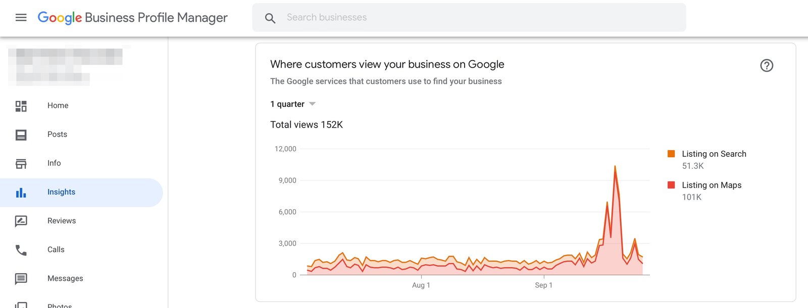This screenshot has width=808, height=308.
Task: Click the red Listing on Maps swatch
Action: point(671,185)
